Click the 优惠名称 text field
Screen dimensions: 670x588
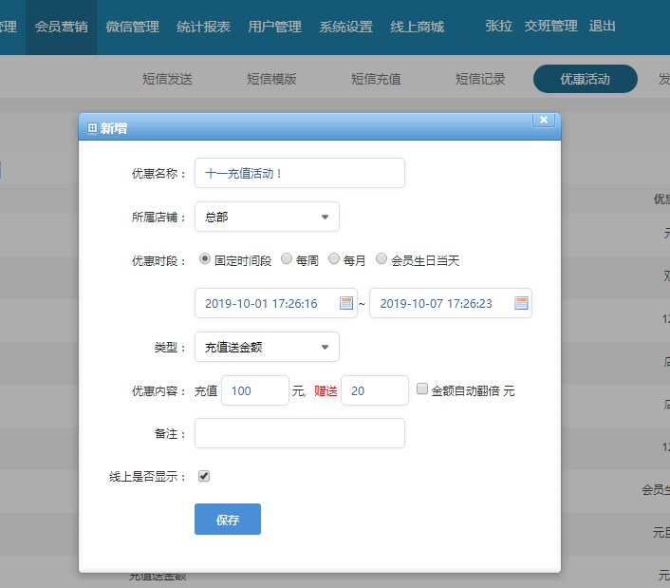pos(300,173)
